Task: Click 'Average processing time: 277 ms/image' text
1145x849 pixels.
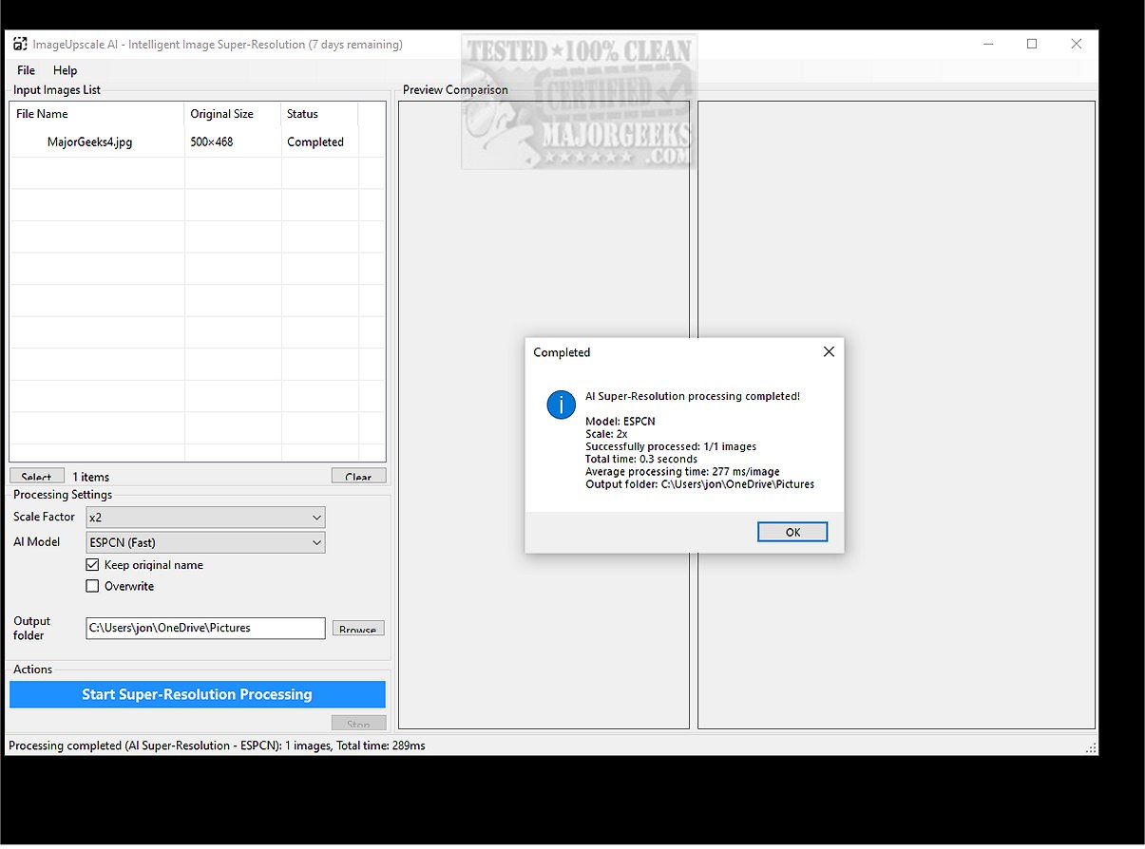Action: pos(682,471)
